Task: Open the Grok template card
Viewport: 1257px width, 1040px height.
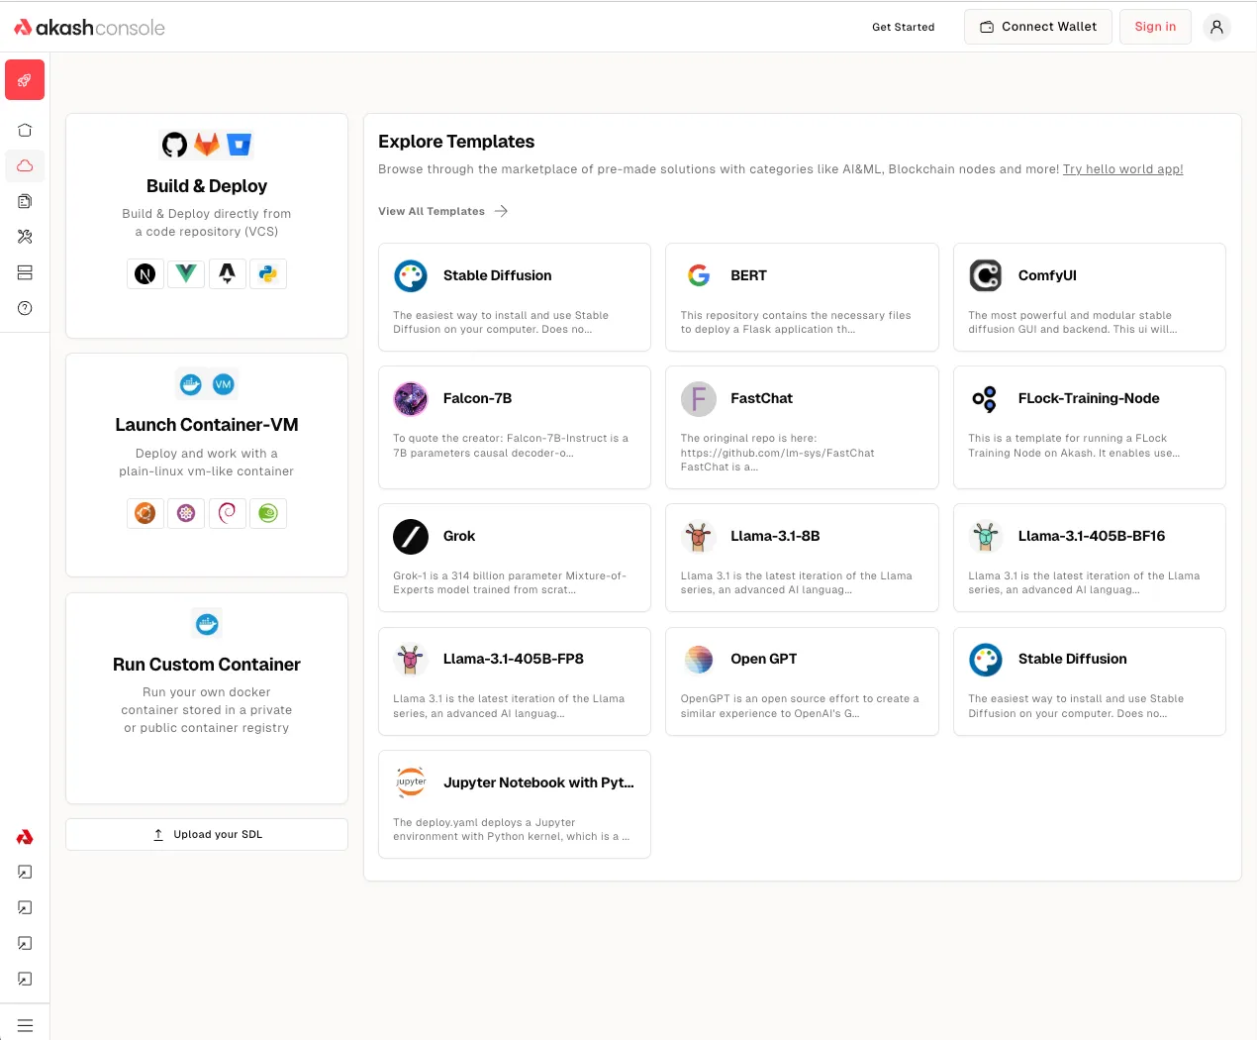Action: (x=514, y=558)
